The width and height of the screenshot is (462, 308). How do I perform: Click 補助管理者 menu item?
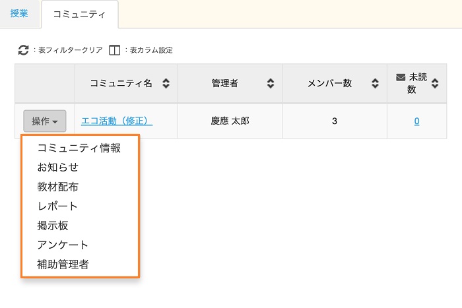(x=63, y=264)
